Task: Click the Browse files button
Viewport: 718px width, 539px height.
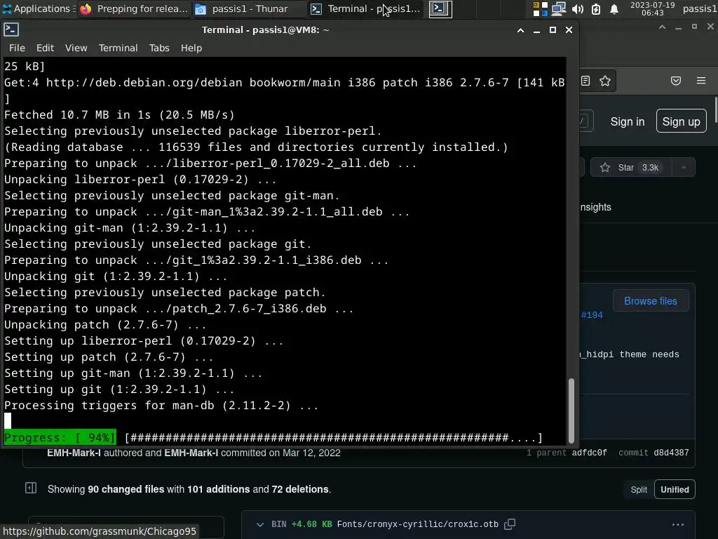Action: click(650, 301)
